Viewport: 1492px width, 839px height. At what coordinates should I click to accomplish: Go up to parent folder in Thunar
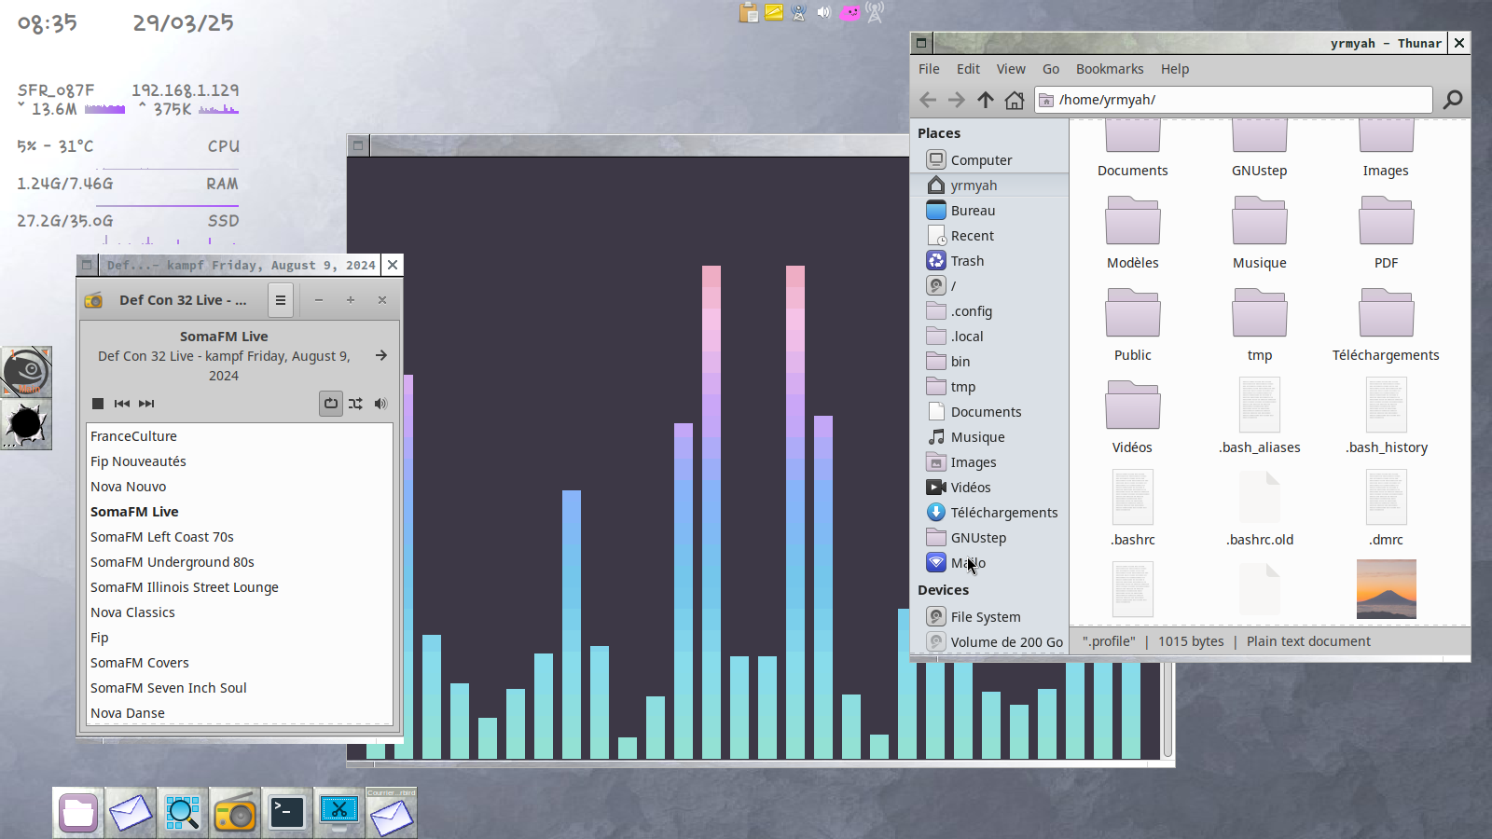[x=986, y=100]
